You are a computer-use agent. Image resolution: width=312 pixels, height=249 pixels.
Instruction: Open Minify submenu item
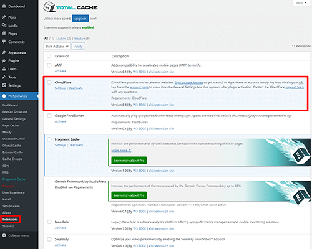(7, 132)
